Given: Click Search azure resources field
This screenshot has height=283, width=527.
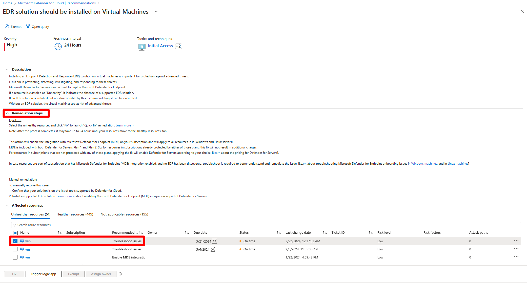Looking at the screenshot, I should tap(266, 225).
